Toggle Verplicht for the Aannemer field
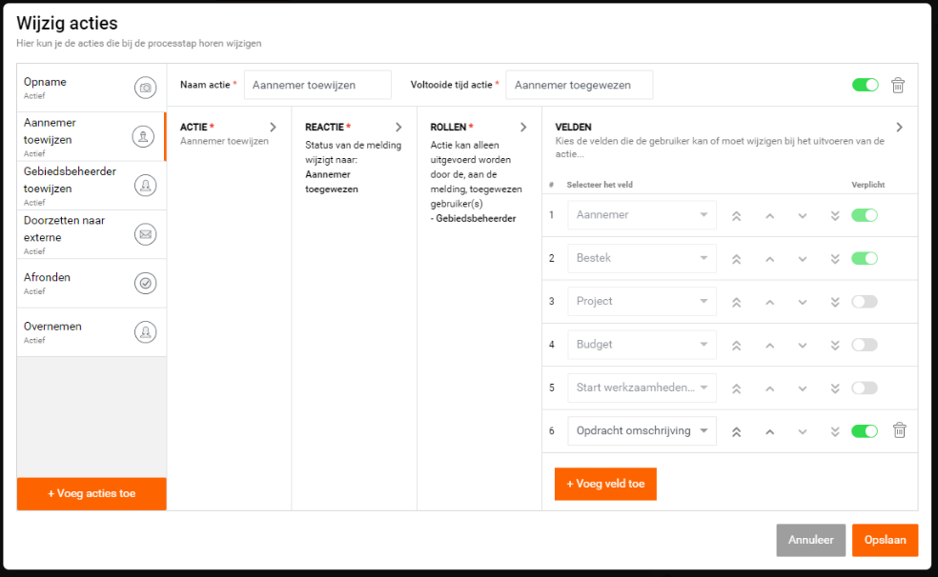 point(865,215)
